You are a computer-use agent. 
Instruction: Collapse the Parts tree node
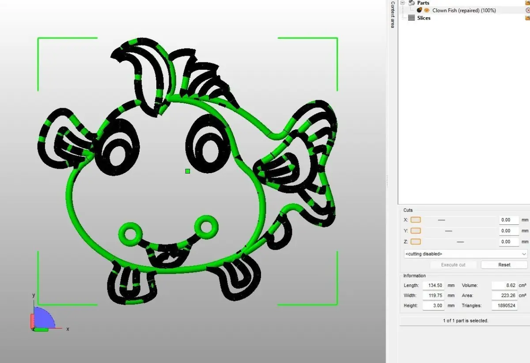coord(403,3)
